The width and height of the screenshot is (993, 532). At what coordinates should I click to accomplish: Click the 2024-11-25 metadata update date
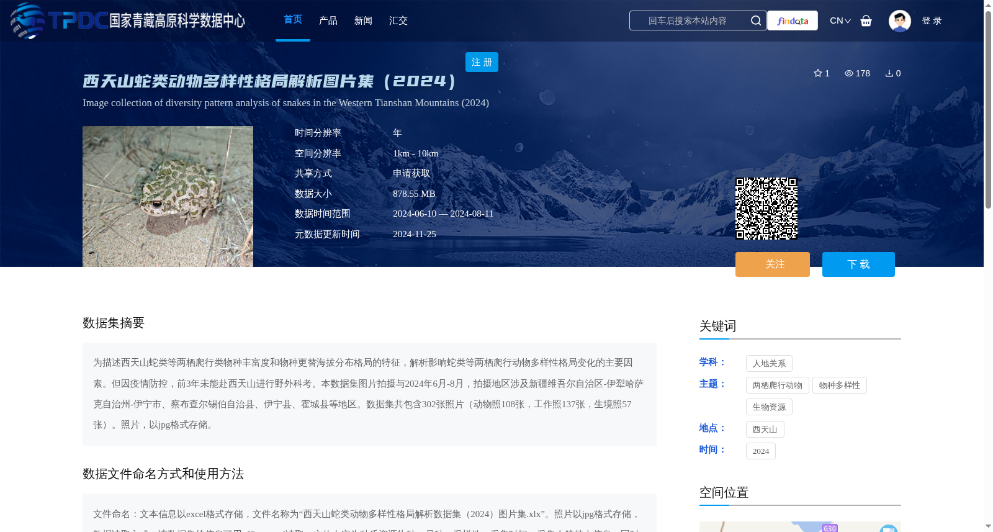point(415,234)
